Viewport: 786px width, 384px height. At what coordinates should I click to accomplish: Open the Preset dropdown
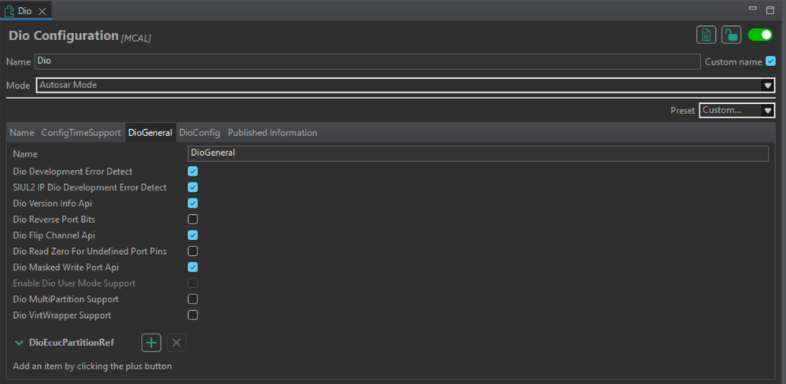[736, 110]
